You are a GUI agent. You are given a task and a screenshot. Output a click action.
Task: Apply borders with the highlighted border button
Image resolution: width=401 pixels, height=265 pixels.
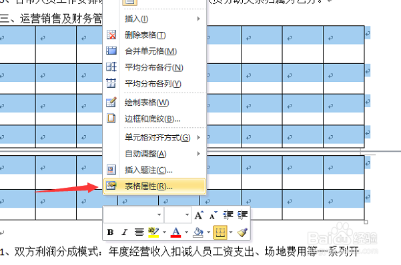pyautogui.click(x=220, y=232)
